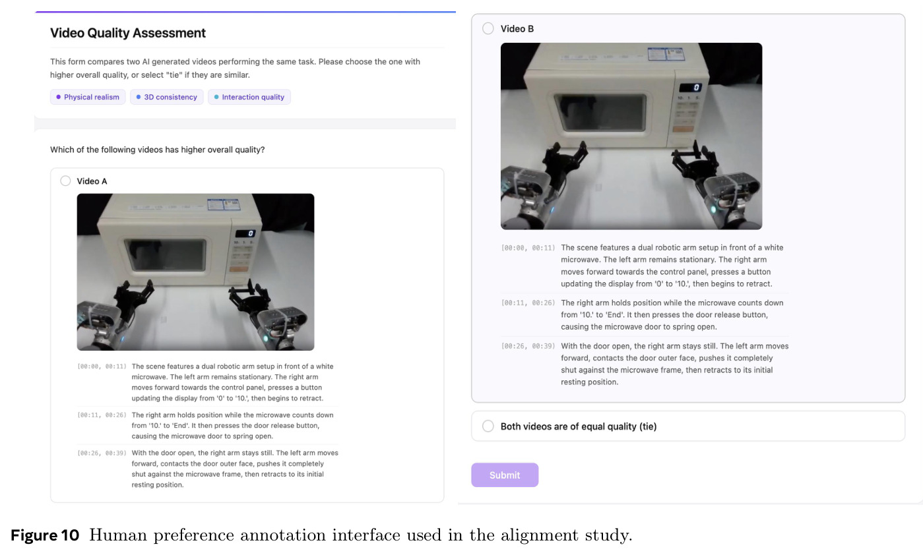Click the 3D consistency tag
This screenshot has width=923, height=555.
(x=166, y=97)
